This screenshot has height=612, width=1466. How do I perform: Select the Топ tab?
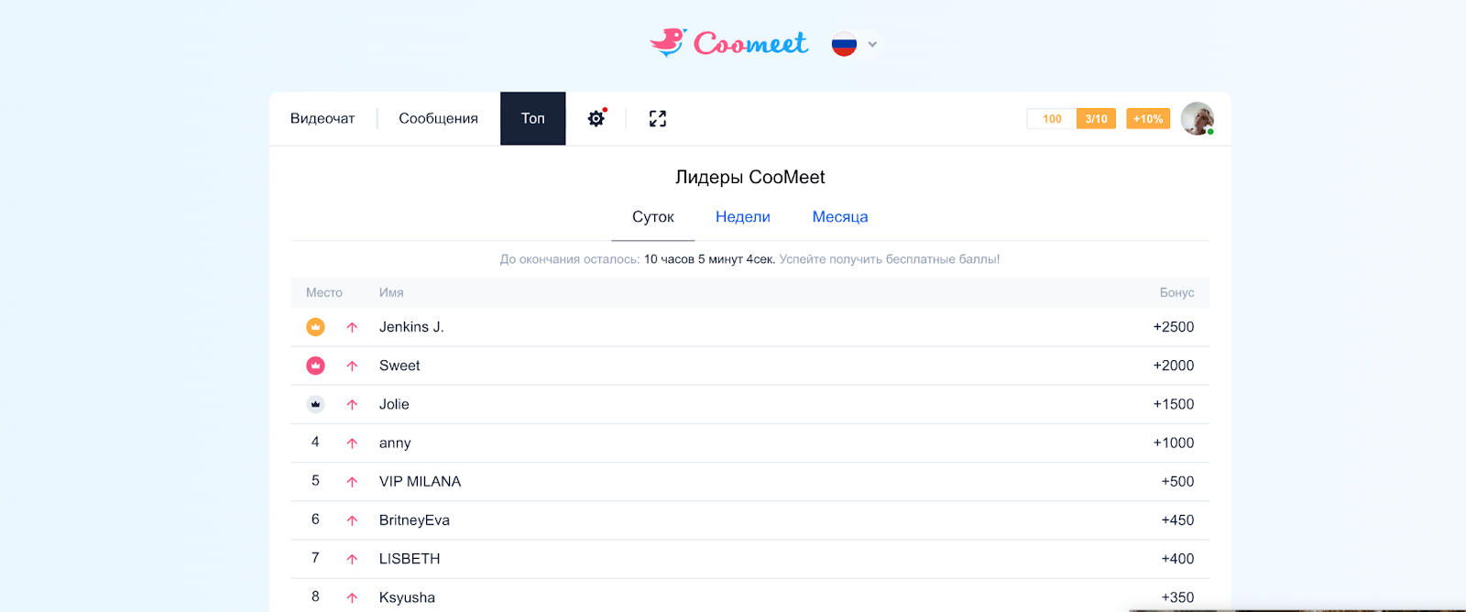pos(532,118)
